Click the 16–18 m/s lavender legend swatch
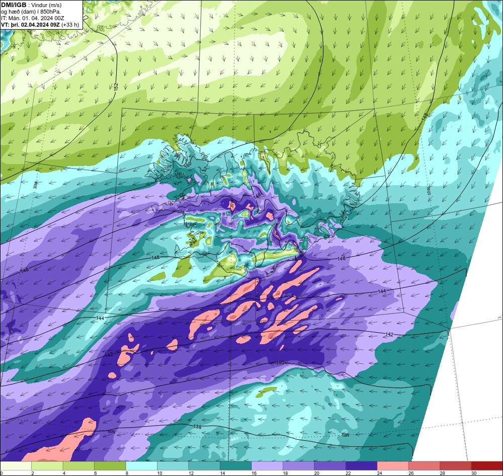The image size is (503, 476). tap(267, 466)
